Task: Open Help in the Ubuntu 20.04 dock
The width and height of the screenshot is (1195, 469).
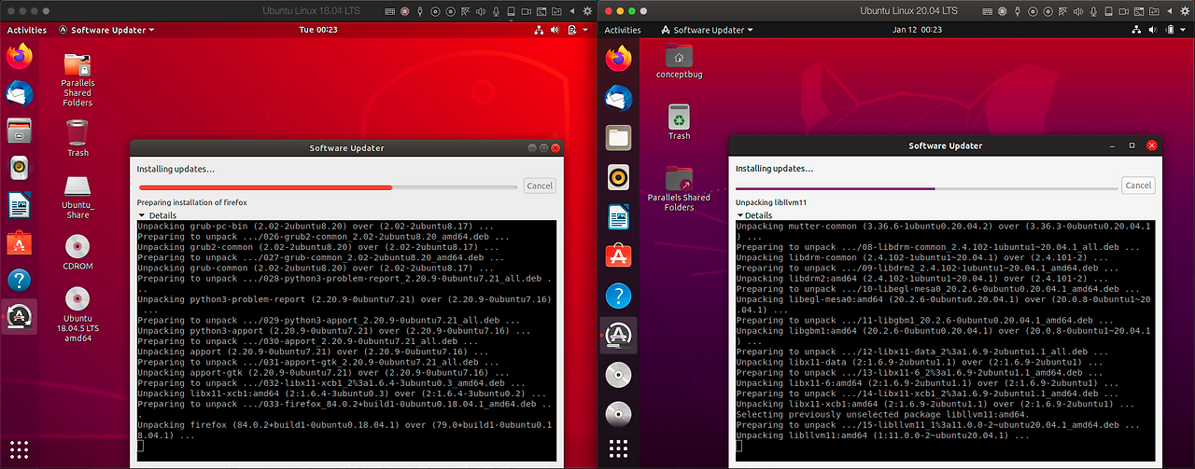Action: [618, 296]
